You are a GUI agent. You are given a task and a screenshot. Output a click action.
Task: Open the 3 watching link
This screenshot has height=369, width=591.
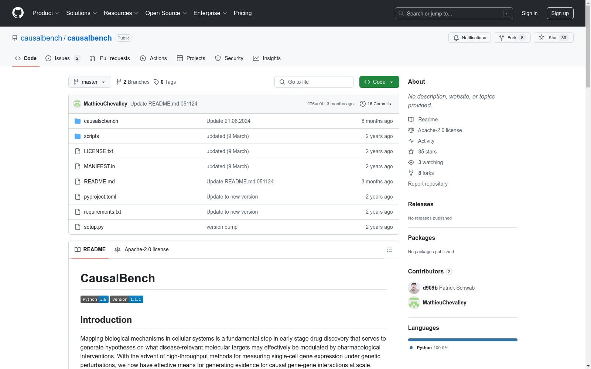click(x=426, y=162)
